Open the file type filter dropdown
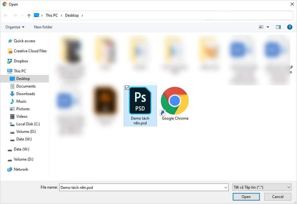This screenshot has height=204, width=297. tap(262, 187)
